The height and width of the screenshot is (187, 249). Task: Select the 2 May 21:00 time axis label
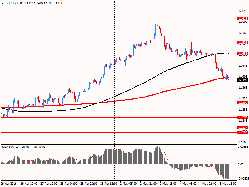(x=148, y=184)
